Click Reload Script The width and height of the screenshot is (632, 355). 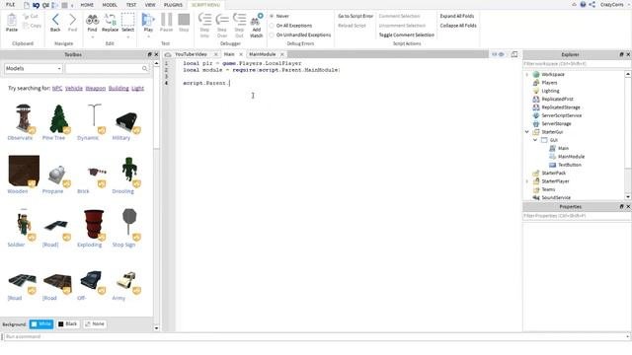click(352, 26)
